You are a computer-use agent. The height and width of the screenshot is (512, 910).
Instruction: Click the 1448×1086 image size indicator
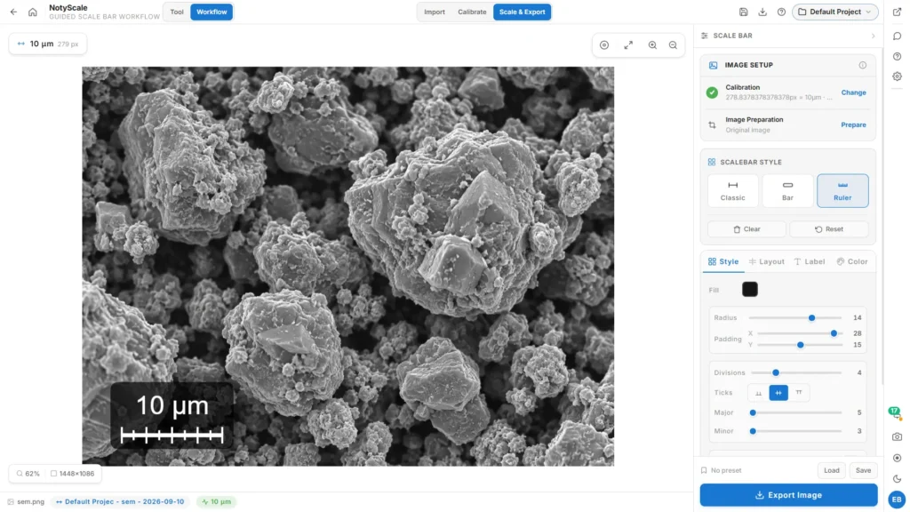[73, 474]
